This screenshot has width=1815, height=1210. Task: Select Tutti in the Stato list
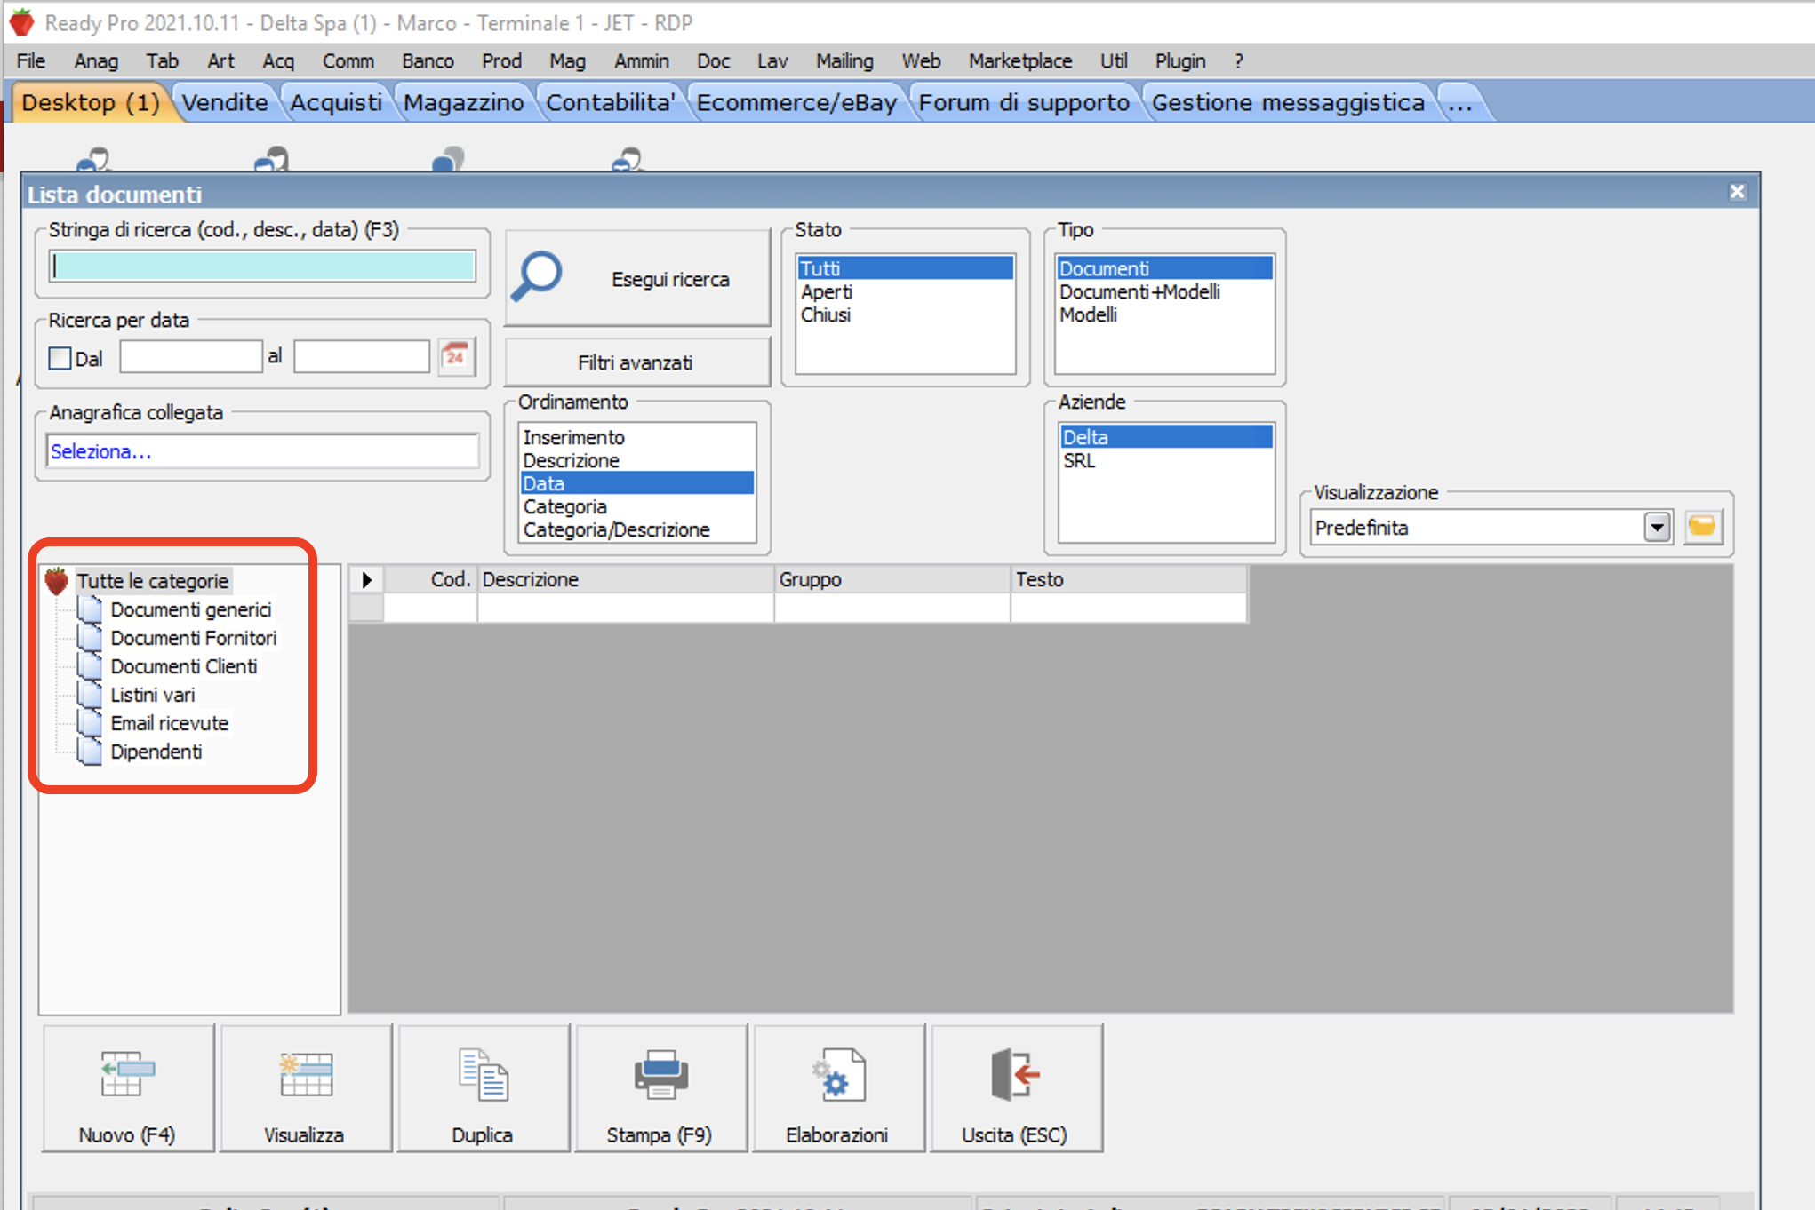point(905,268)
